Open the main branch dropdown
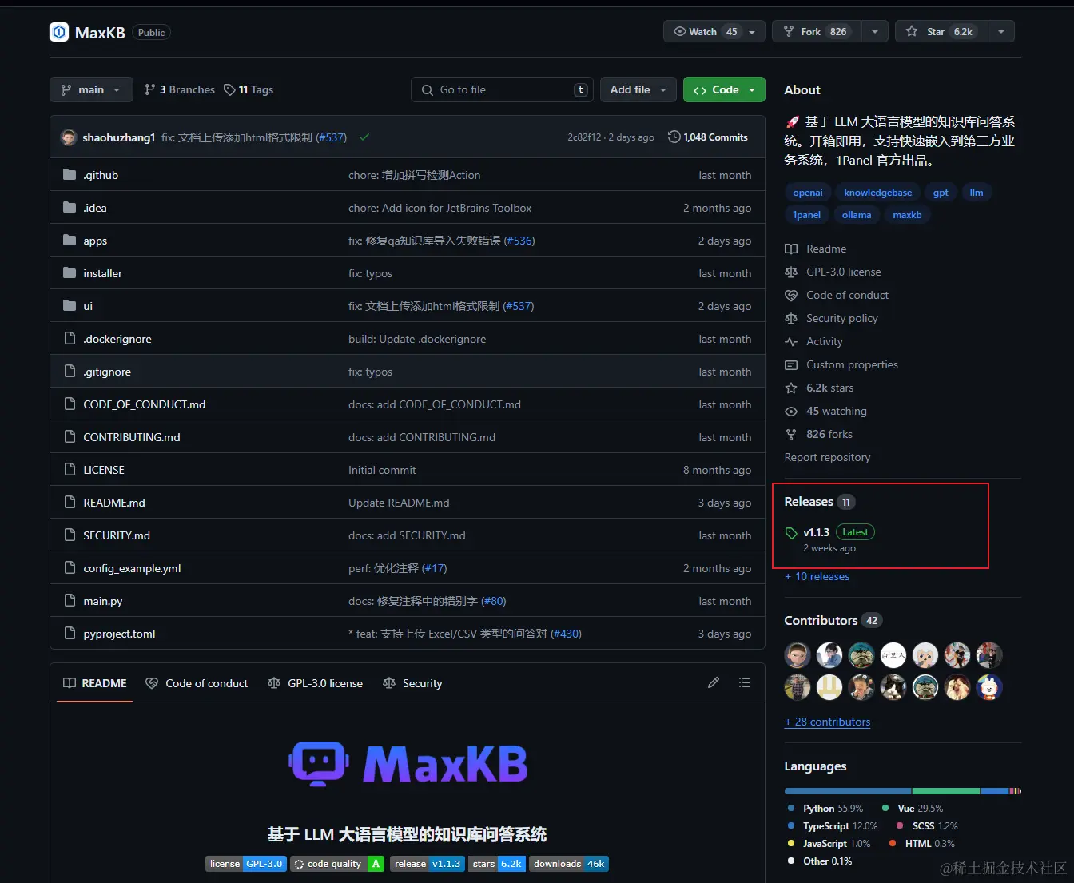 [90, 89]
